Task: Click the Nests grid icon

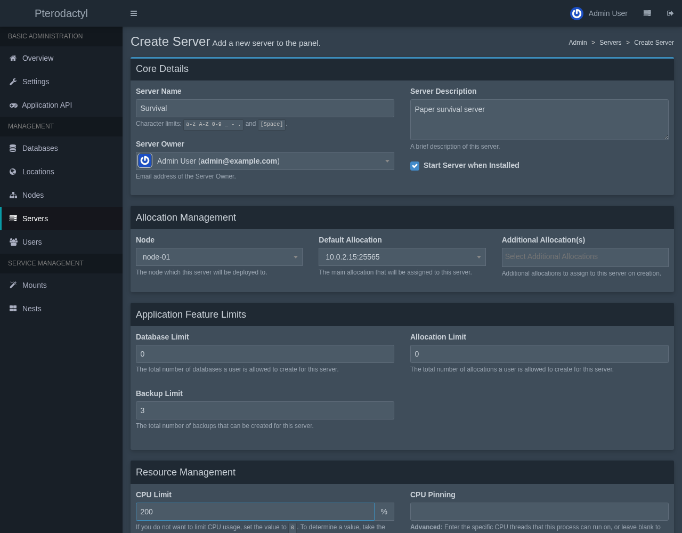Action: point(13,309)
